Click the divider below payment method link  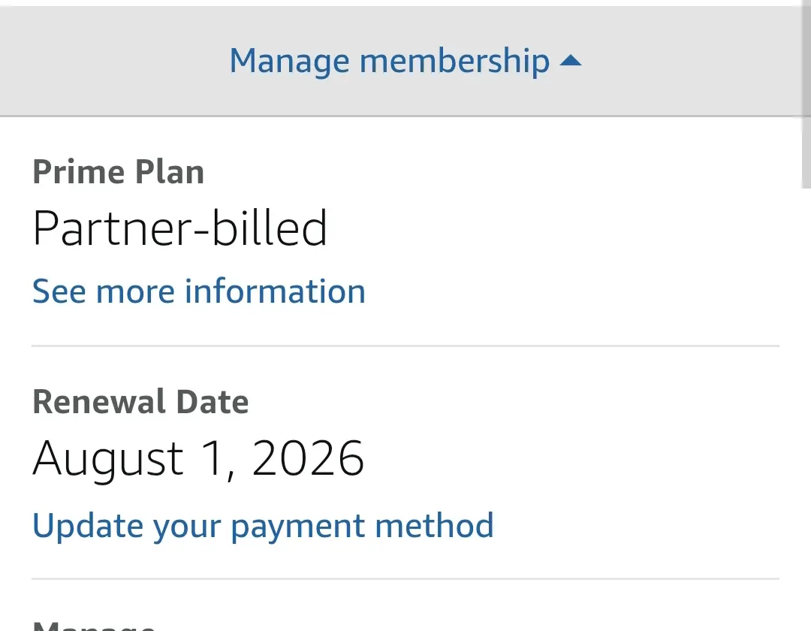click(405, 578)
